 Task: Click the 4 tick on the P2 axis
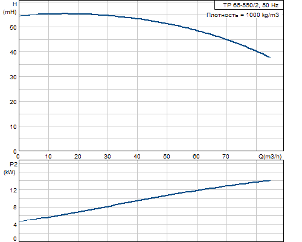(x=15, y=224)
